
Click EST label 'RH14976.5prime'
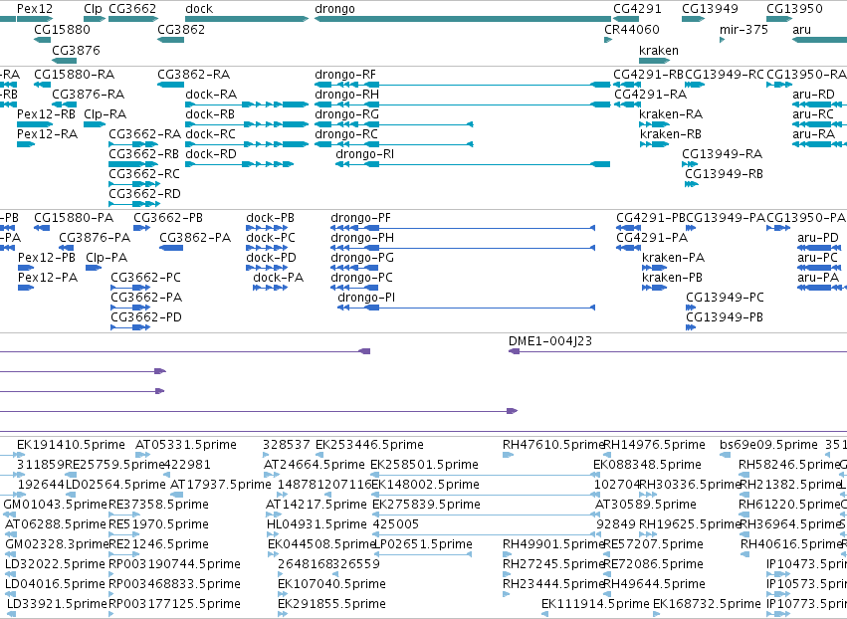click(x=654, y=445)
